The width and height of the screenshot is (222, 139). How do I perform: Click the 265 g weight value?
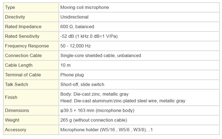93,120
